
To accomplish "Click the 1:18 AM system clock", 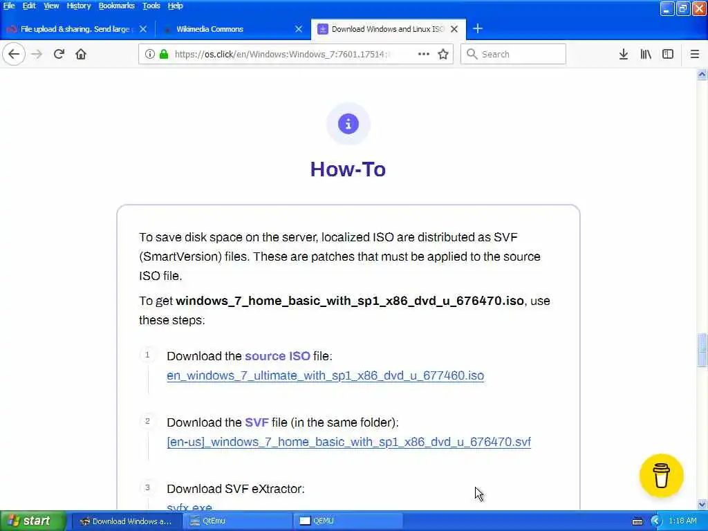I will click(682, 521).
